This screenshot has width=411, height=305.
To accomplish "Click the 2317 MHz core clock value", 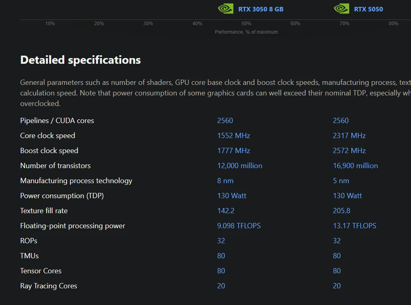I will pyautogui.click(x=349, y=136).
